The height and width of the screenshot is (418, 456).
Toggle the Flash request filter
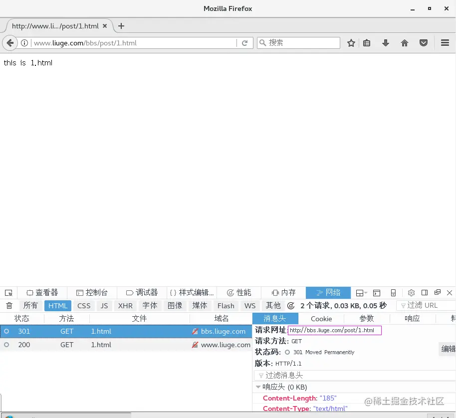click(x=226, y=306)
